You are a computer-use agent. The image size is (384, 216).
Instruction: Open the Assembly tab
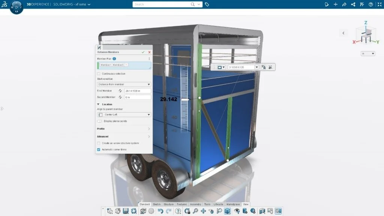(195, 204)
